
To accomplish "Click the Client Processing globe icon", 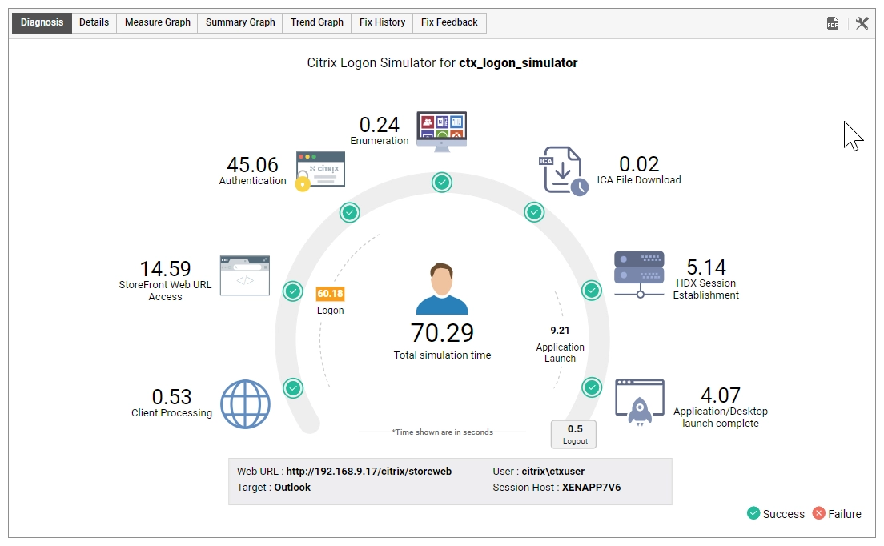I will point(245,404).
